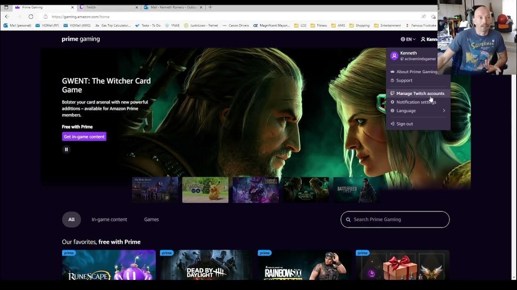Expand the Shopping bookmarks folder
The width and height of the screenshot is (517, 290).
tap(359, 25)
